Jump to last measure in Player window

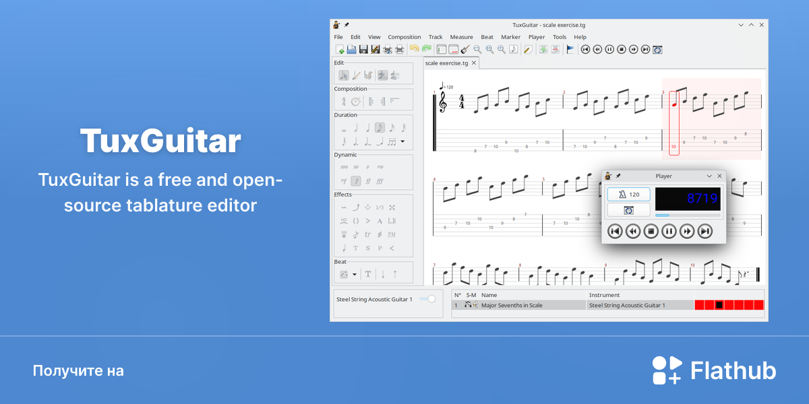click(705, 232)
